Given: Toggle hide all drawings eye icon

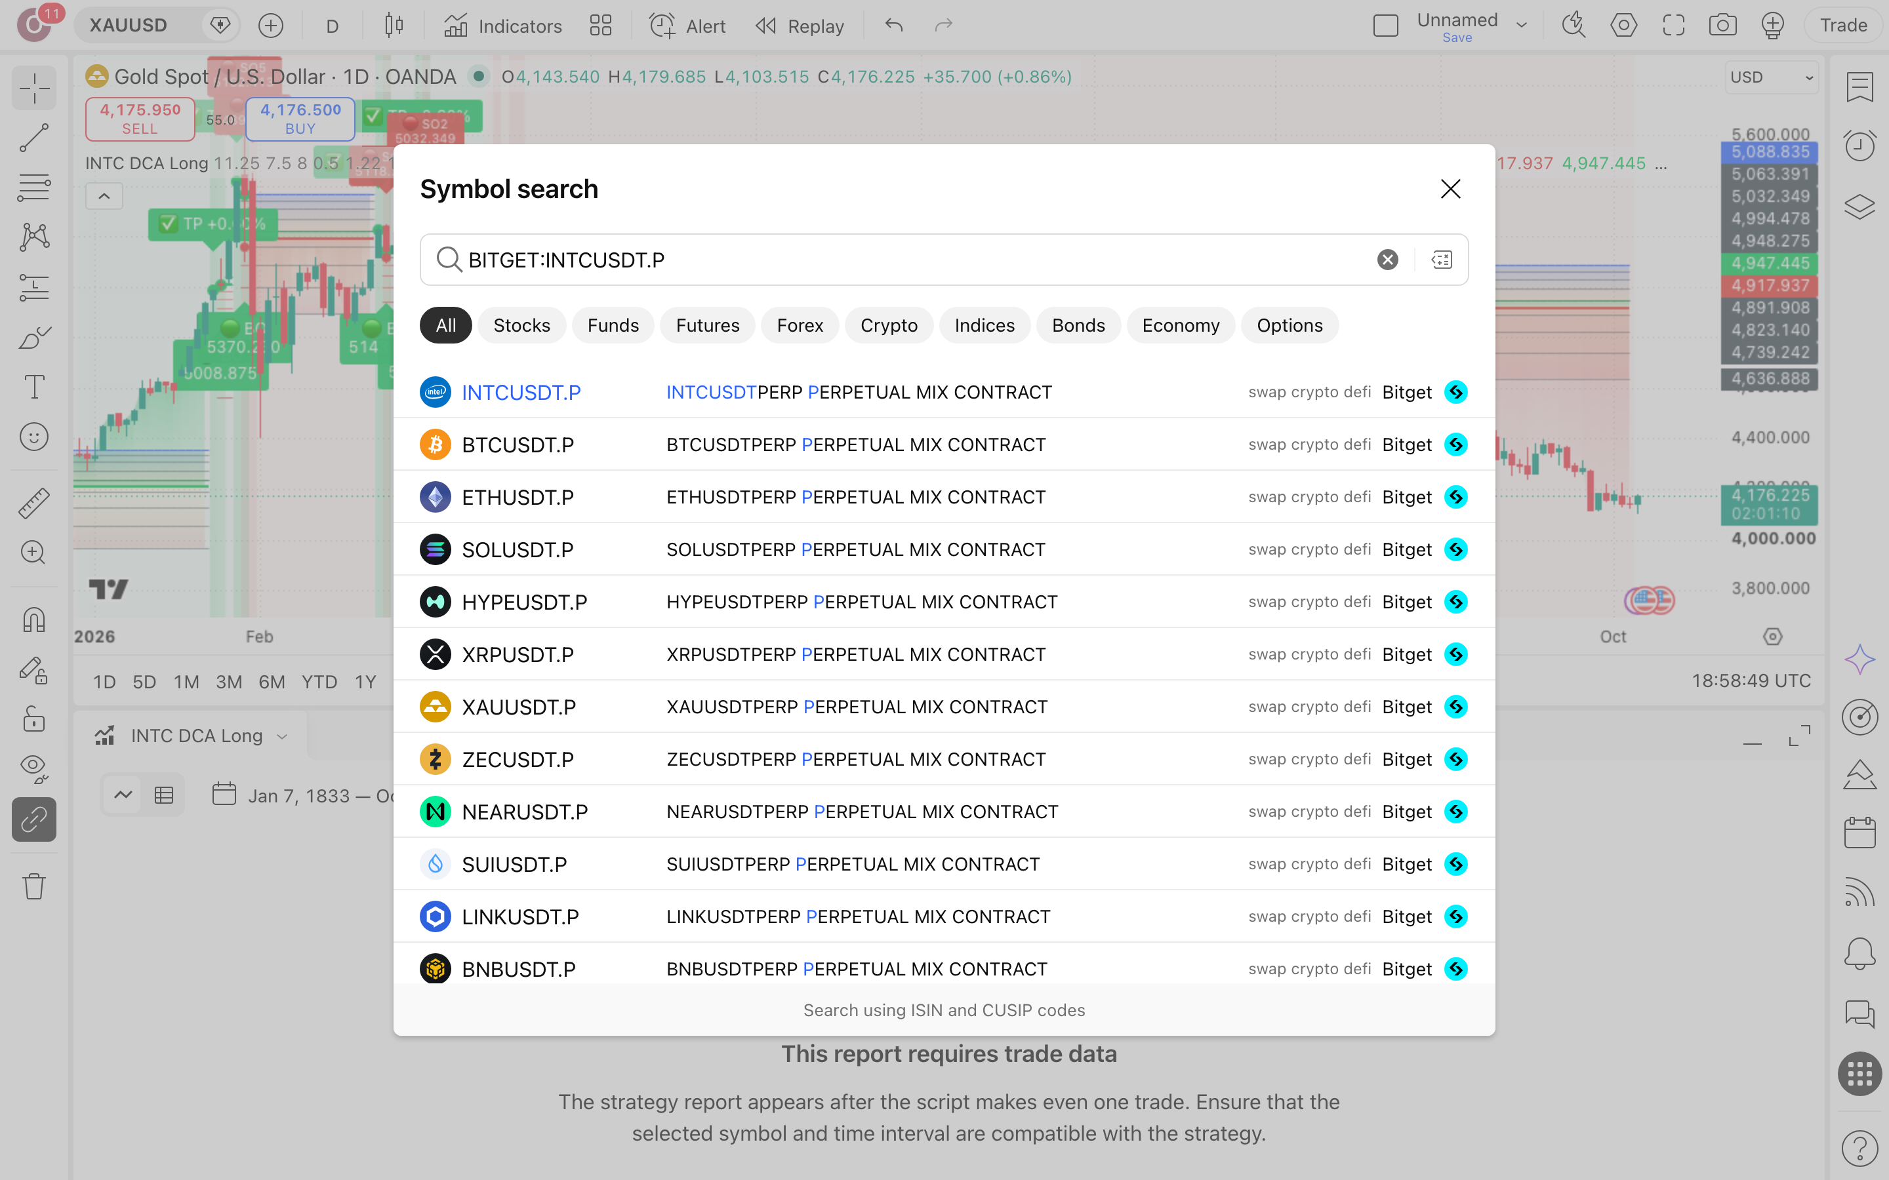Looking at the screenshot, I should click(34, 769).
